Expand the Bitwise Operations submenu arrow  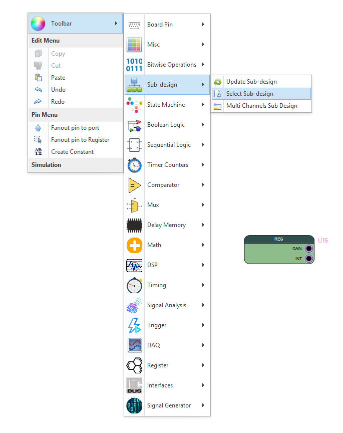(x=203, y=64)
